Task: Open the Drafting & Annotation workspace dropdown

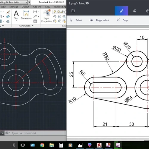Action: tap(27, 2)
